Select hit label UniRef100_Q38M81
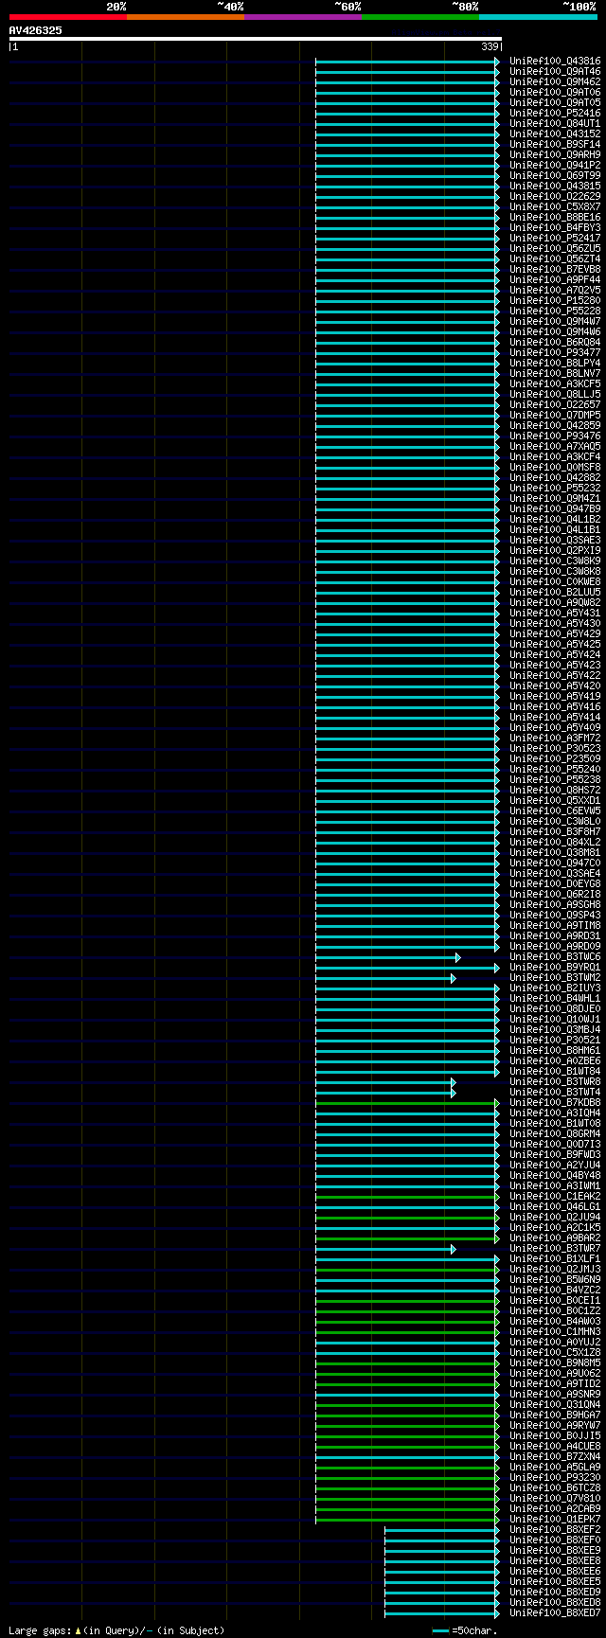This screenshot has height=1638, width=606. [555, 852]
